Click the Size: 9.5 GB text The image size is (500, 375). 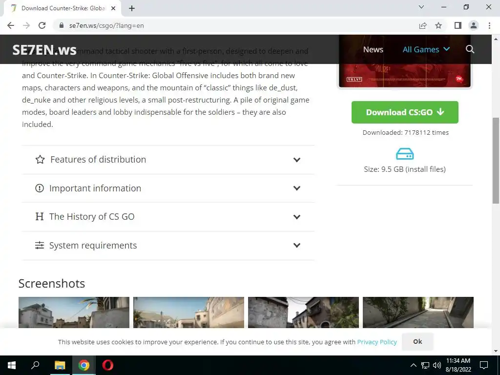pos(405,169)
